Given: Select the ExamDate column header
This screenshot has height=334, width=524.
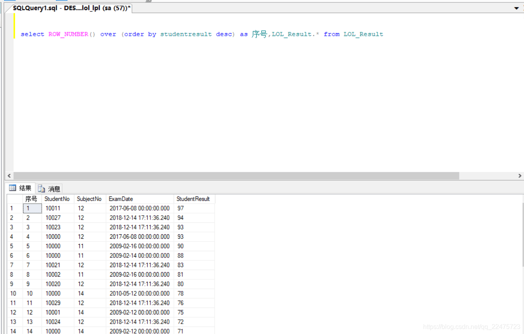Looking at the screenshot, I should click(x=121, y=199).
